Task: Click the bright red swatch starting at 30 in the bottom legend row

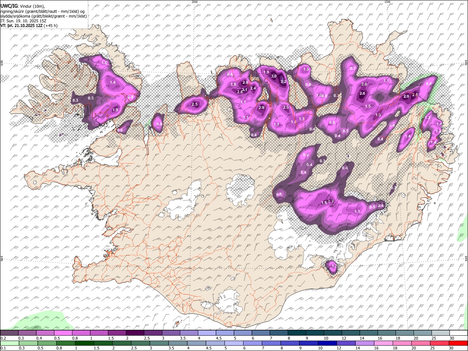Action: click(x=458, y=343)
